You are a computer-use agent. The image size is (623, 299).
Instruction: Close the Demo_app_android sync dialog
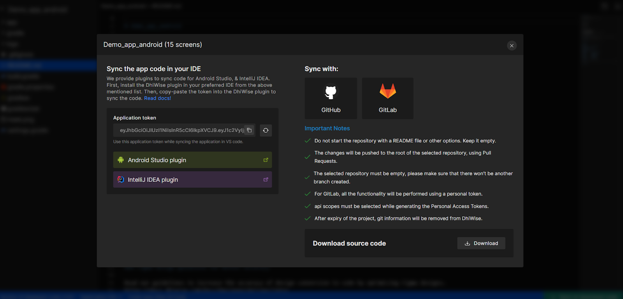point(512,46)
